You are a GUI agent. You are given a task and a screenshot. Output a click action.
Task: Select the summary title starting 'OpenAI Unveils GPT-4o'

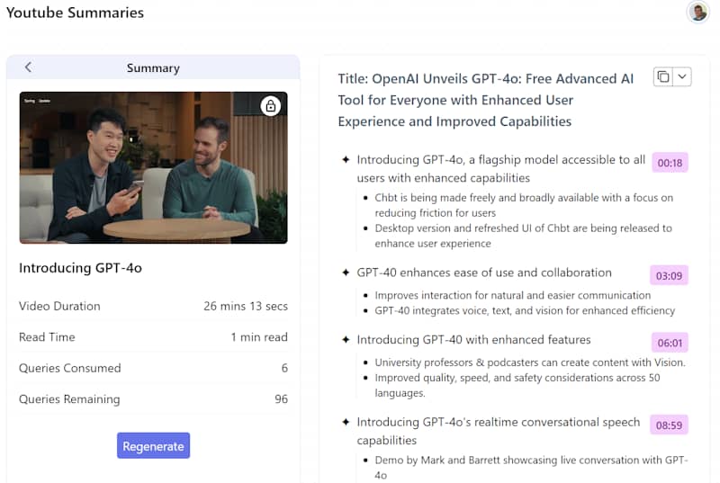click(x=485, y=100)
